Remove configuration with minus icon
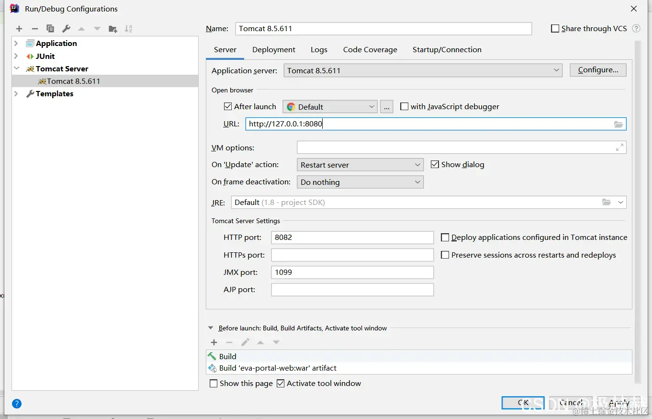The image size is (652, 419). tap(35, 29)
